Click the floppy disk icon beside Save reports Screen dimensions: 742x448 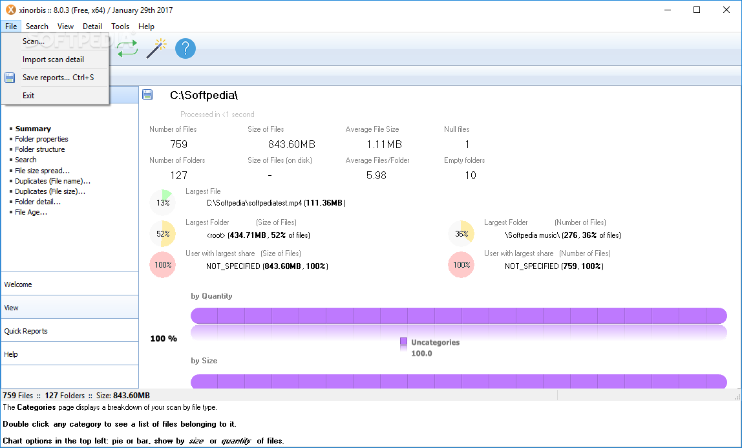(10, 78)
